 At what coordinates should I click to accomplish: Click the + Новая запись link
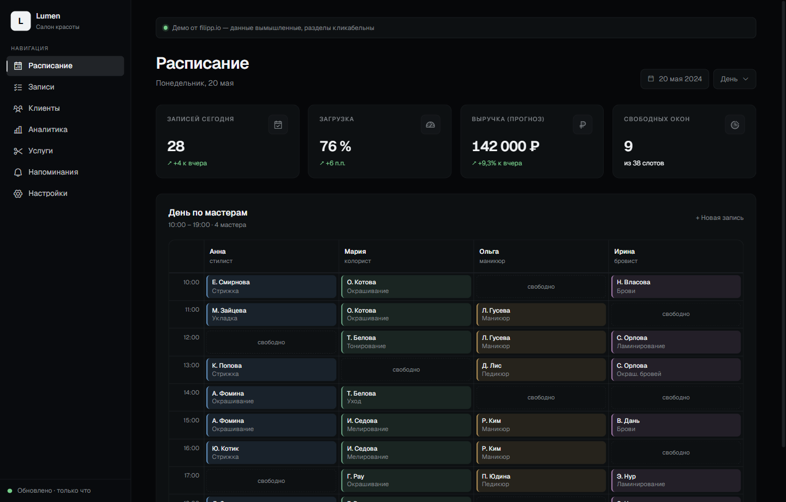tap(719, 218)
